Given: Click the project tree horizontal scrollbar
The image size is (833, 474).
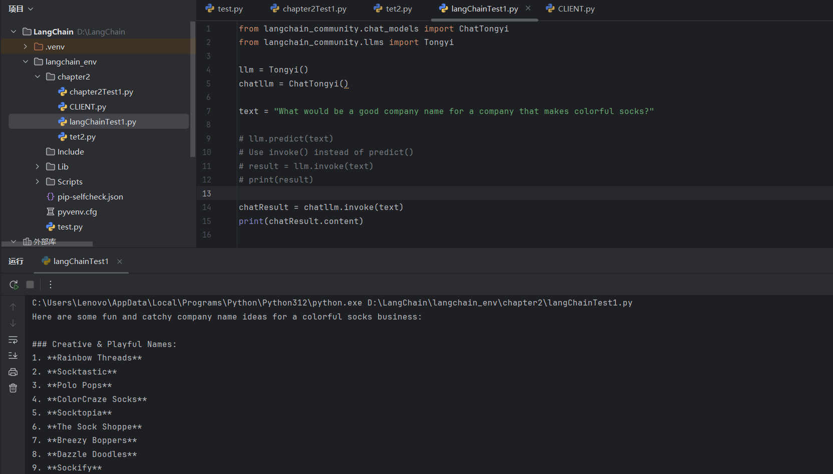Looking at the screenshot, I should point(48,244).
